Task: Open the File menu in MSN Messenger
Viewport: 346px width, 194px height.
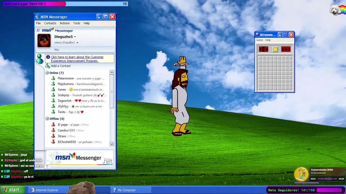Action: pos(38,23)
